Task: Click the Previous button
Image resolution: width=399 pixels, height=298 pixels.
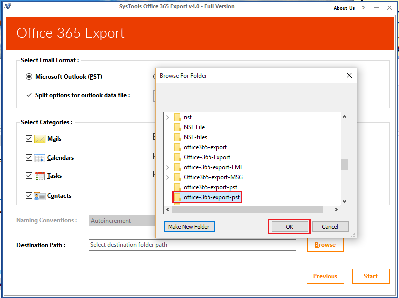Action: (325, 276)
